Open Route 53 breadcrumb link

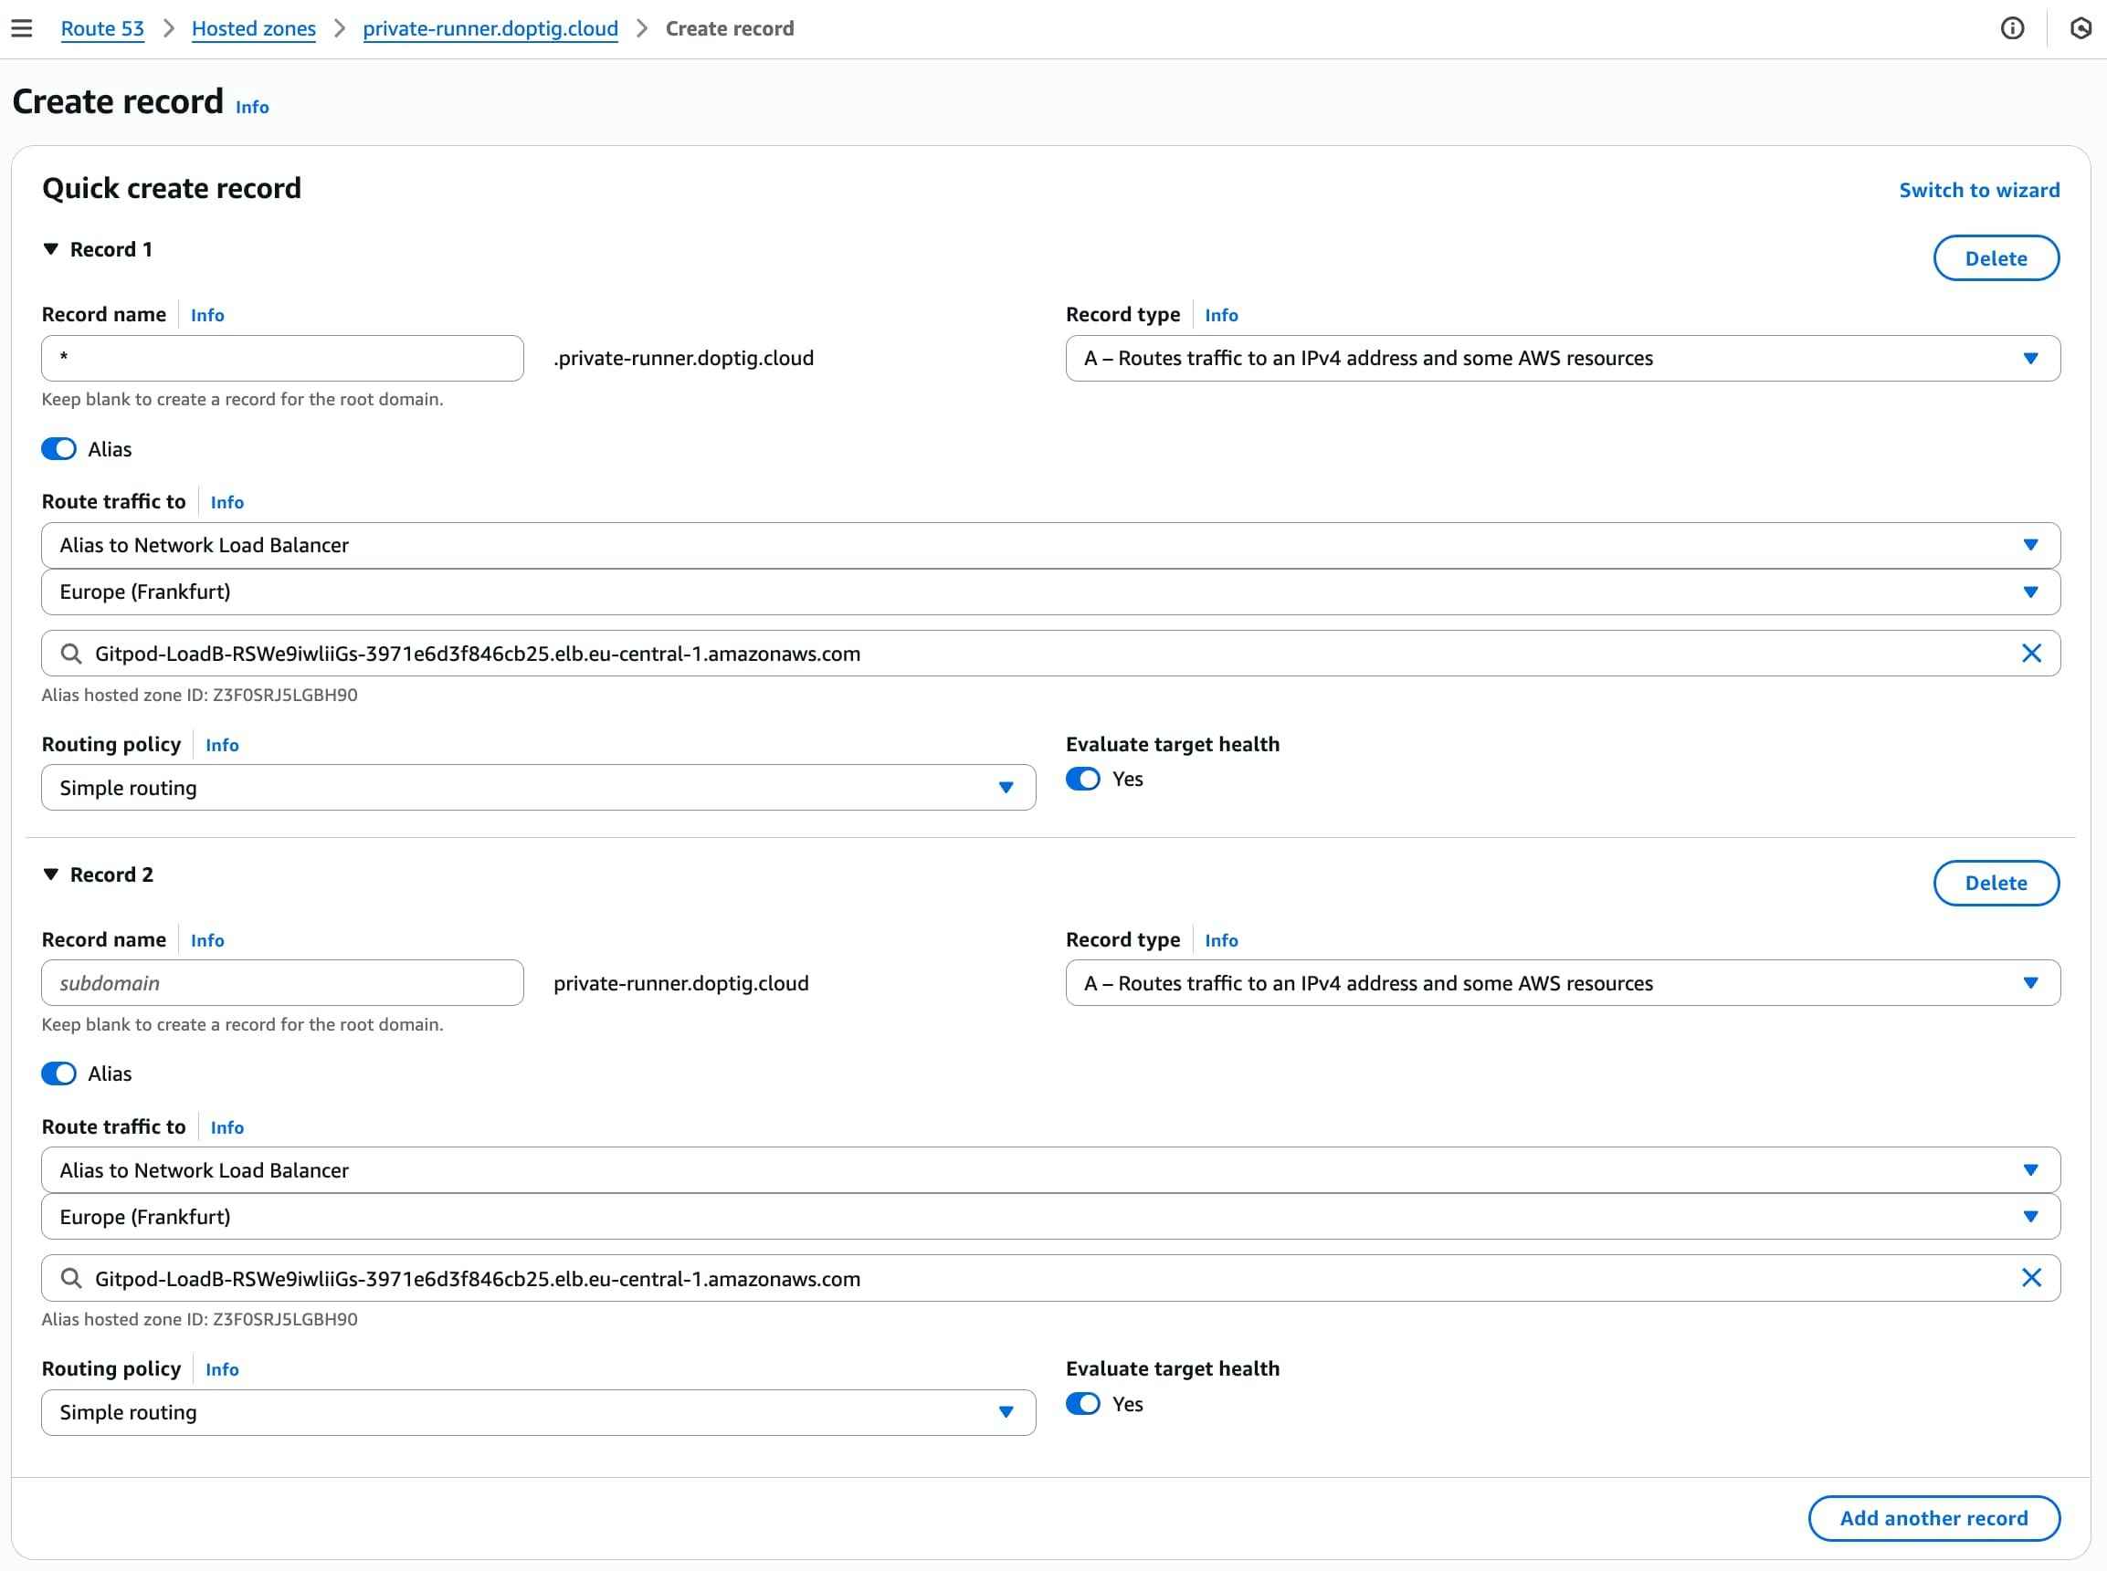coord(101,28)
